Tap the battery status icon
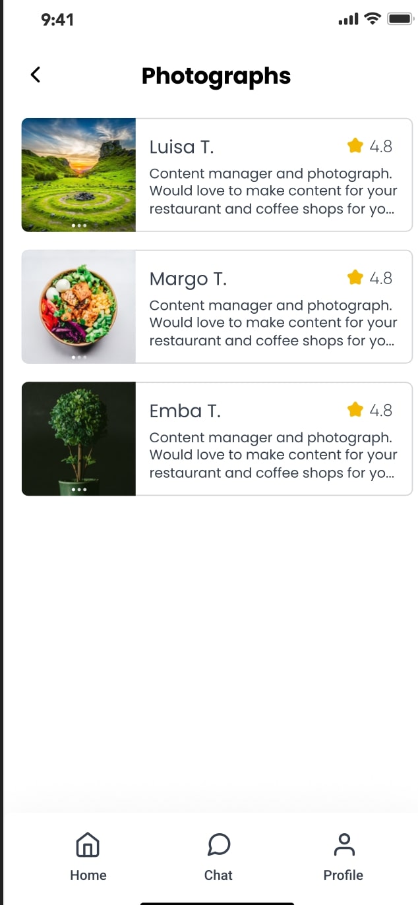 [x=400, y=19]
